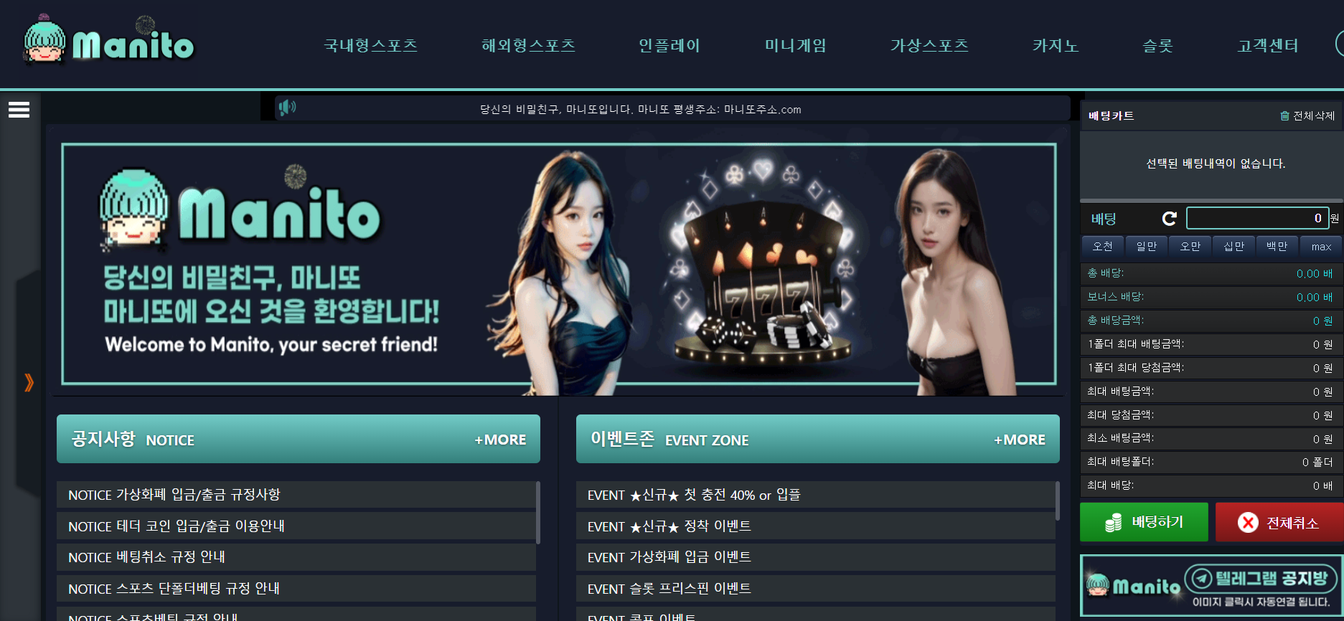
Task: Open 국내형스포츠 menu
Action: [x=370, y=45]
